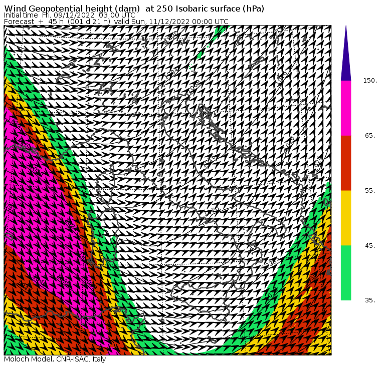381x366 pixels.
Task: Click the colorbar label "55."
Action: [370, 191]
